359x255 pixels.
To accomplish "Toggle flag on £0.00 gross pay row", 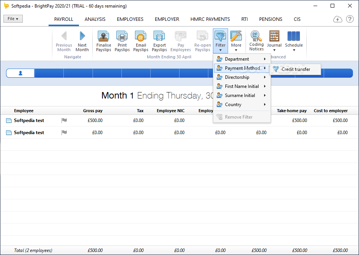I will click(x=65, y=132).
